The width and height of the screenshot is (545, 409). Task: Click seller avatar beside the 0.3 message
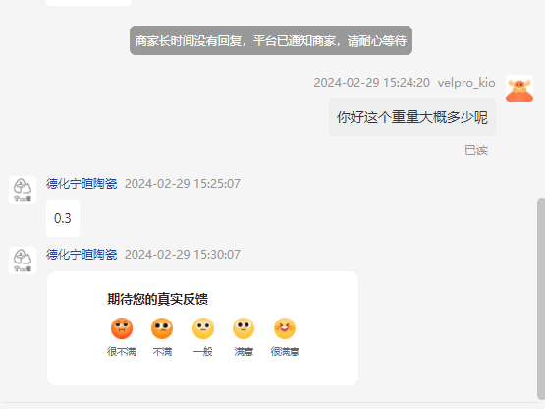(23, 190)
